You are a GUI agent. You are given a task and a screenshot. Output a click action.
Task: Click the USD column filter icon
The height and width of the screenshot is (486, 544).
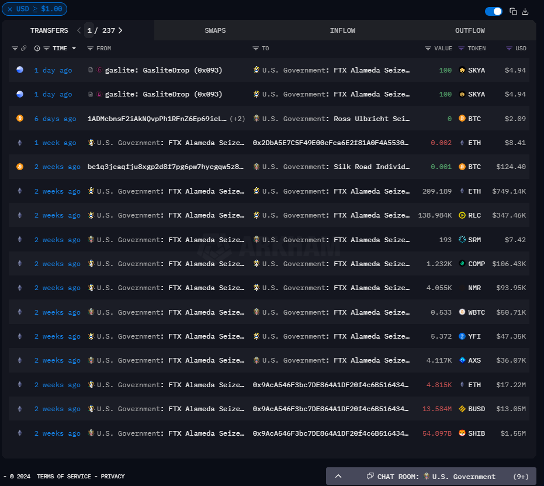(509, 49)
